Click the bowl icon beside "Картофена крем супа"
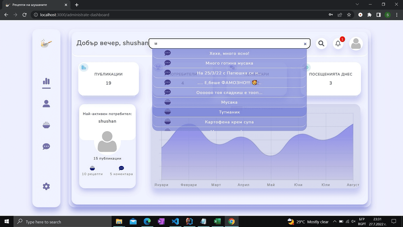 click(x=168, y=122)
